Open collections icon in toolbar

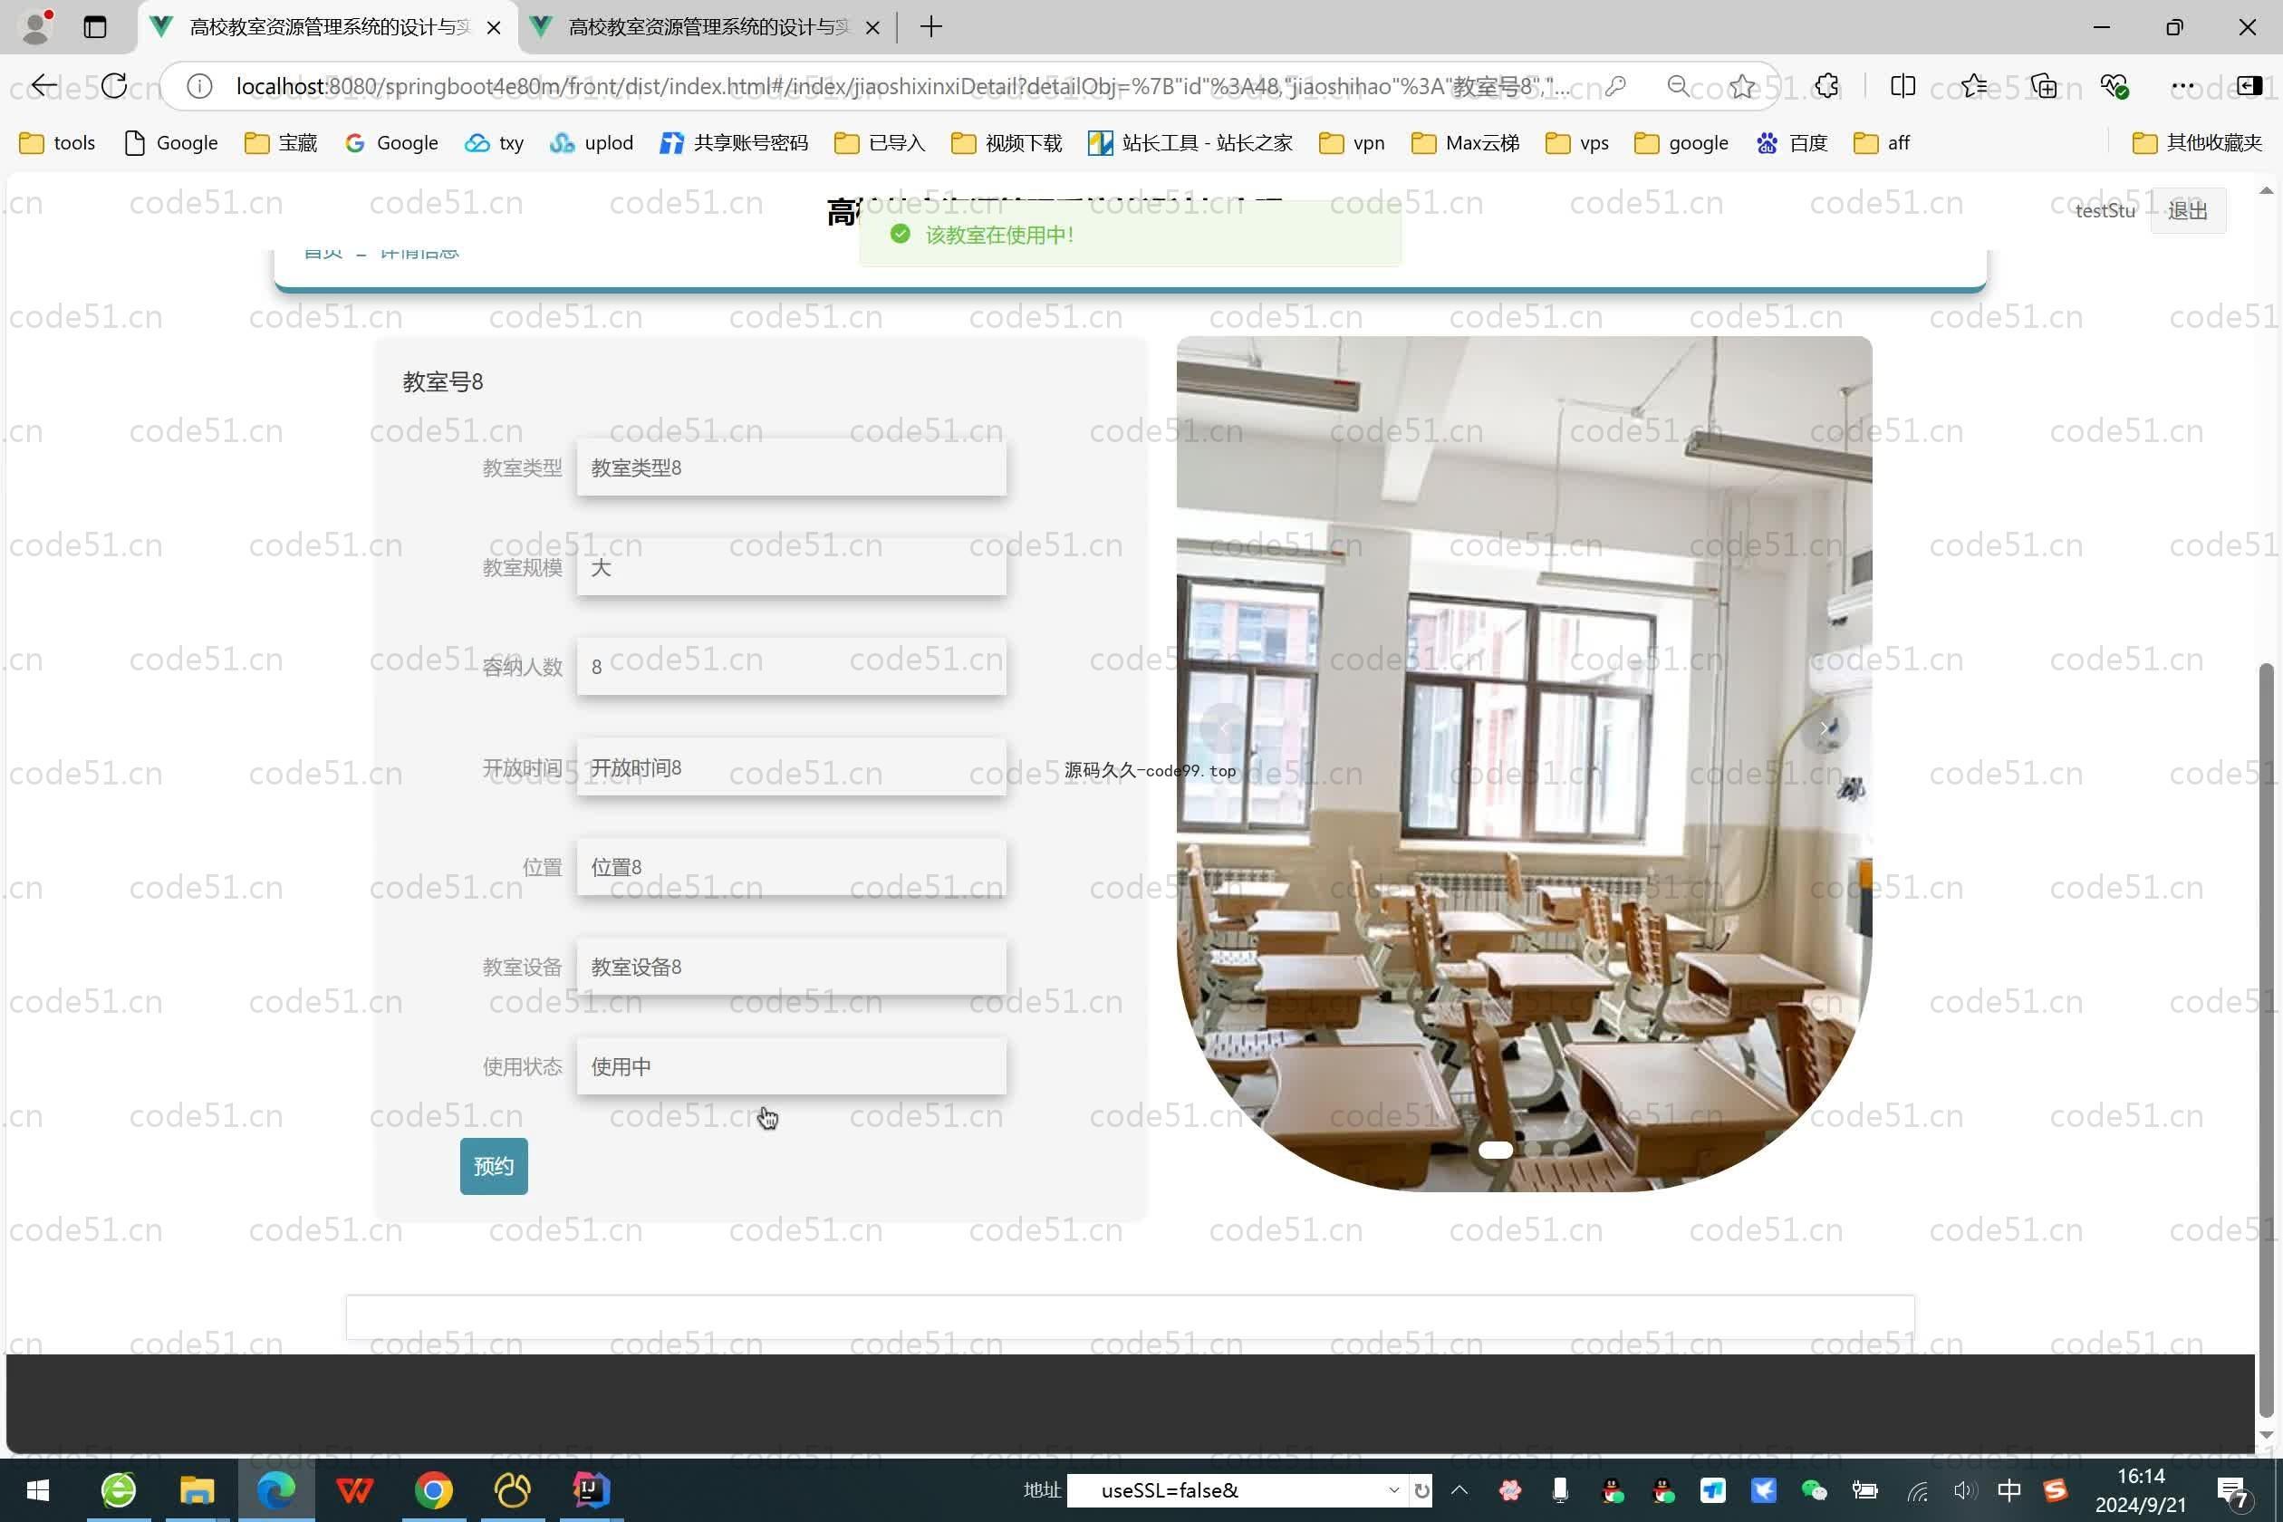point(2043,86)
